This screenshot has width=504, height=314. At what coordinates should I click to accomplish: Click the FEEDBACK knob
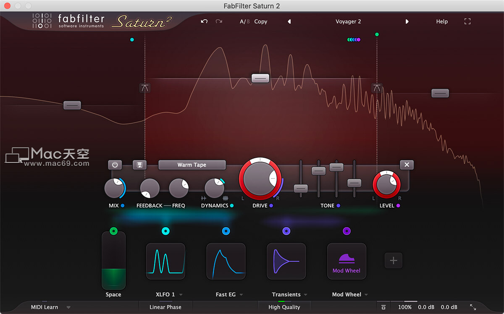[x=150, y=188]
